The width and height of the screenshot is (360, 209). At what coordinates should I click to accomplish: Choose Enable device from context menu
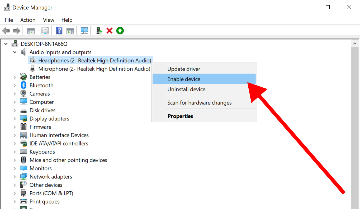(184, 79)
